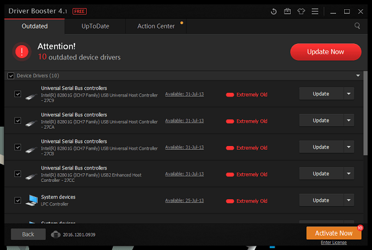Click the red status pill for controller 27CC

[230, 175]
